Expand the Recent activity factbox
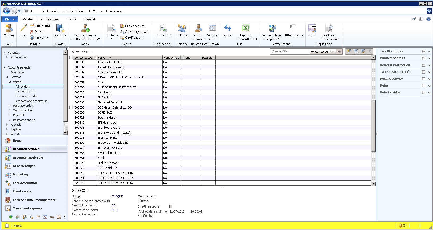This screenshot has height=230, width=433. pyautogui.click(x=429, y=79)
